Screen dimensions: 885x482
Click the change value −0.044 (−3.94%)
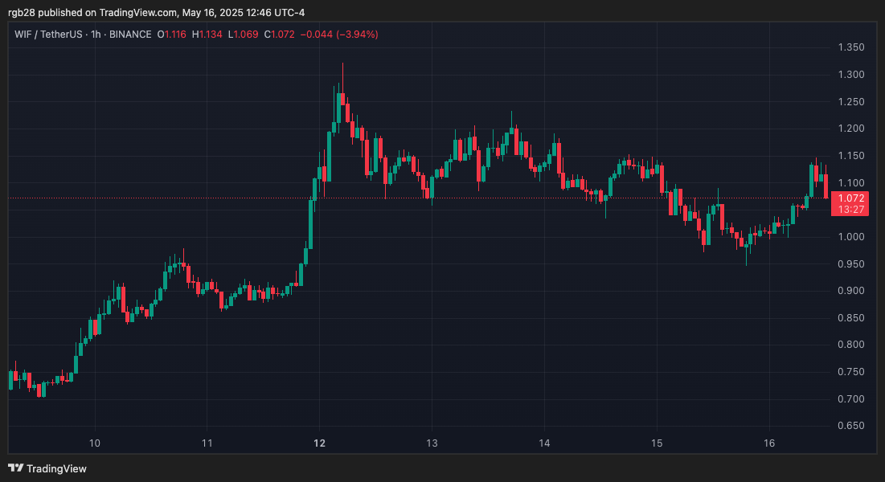point(339,35)
